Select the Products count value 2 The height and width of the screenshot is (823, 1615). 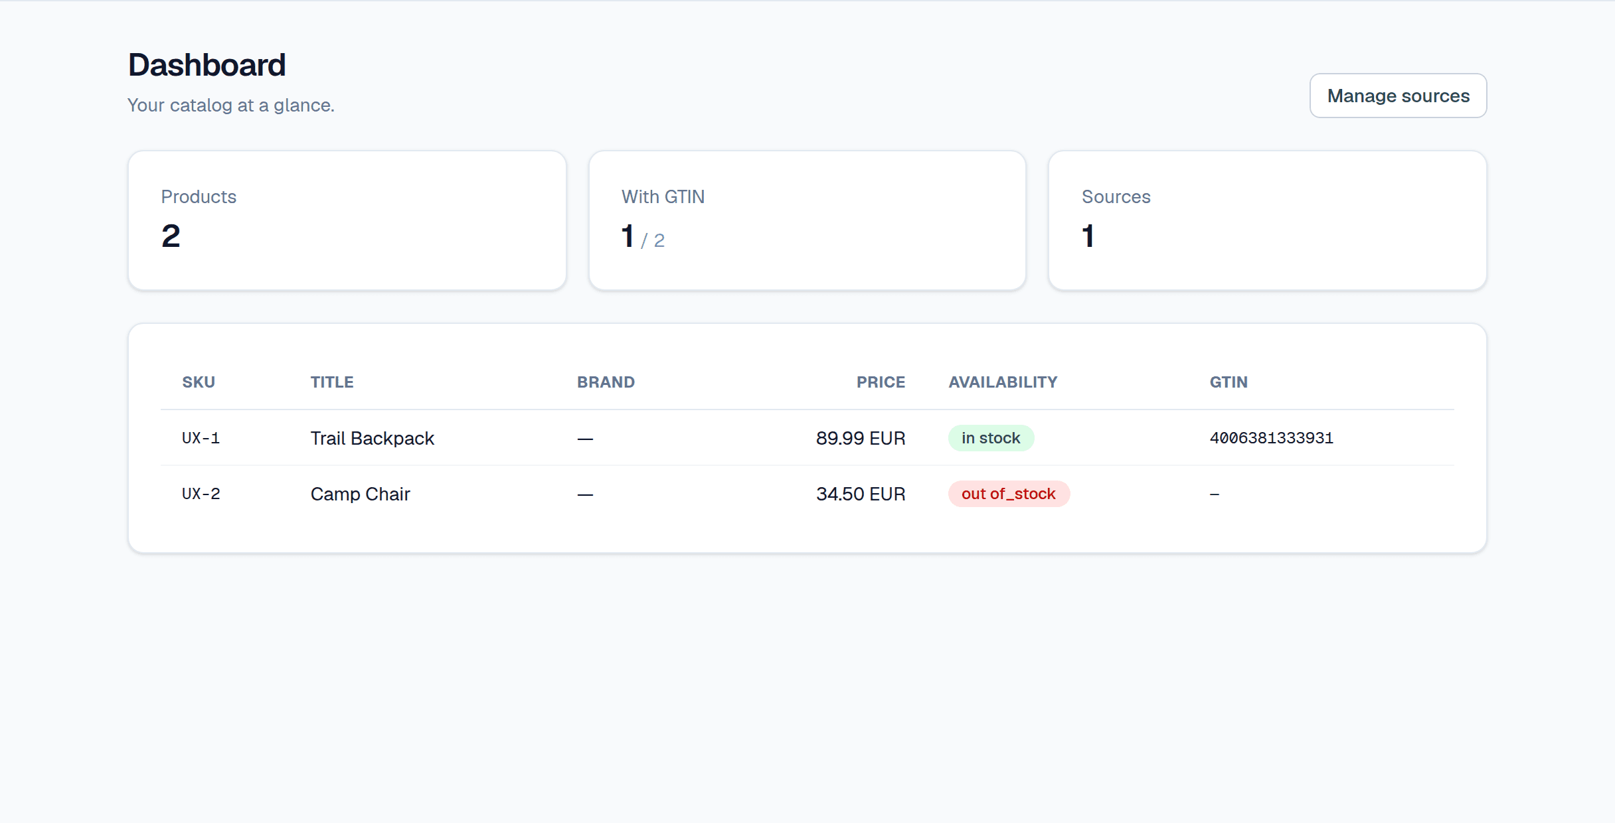[171, 236]
